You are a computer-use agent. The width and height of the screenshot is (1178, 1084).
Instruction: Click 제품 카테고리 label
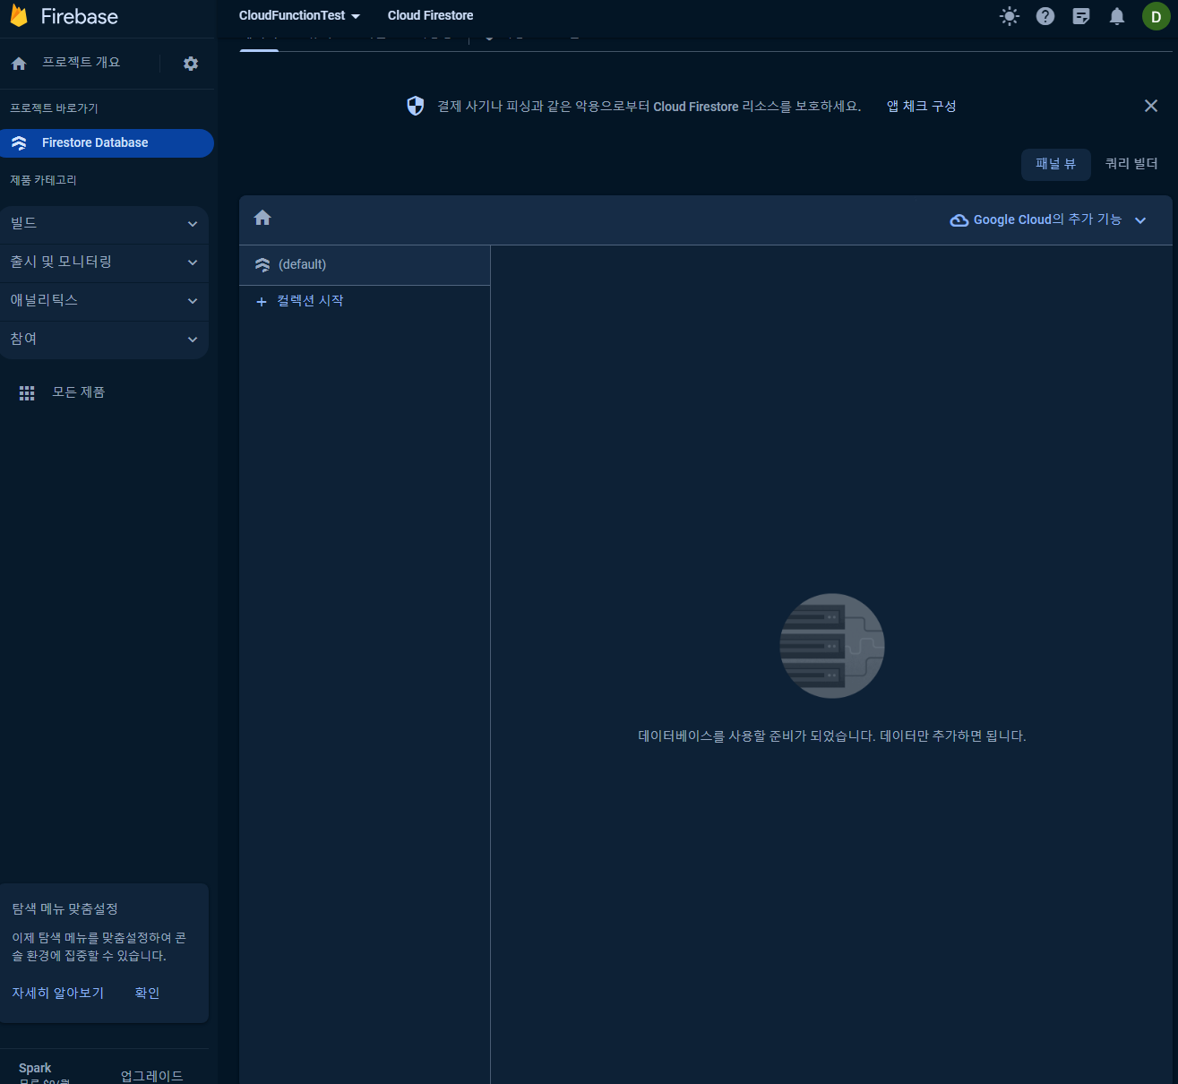(43, 180)
